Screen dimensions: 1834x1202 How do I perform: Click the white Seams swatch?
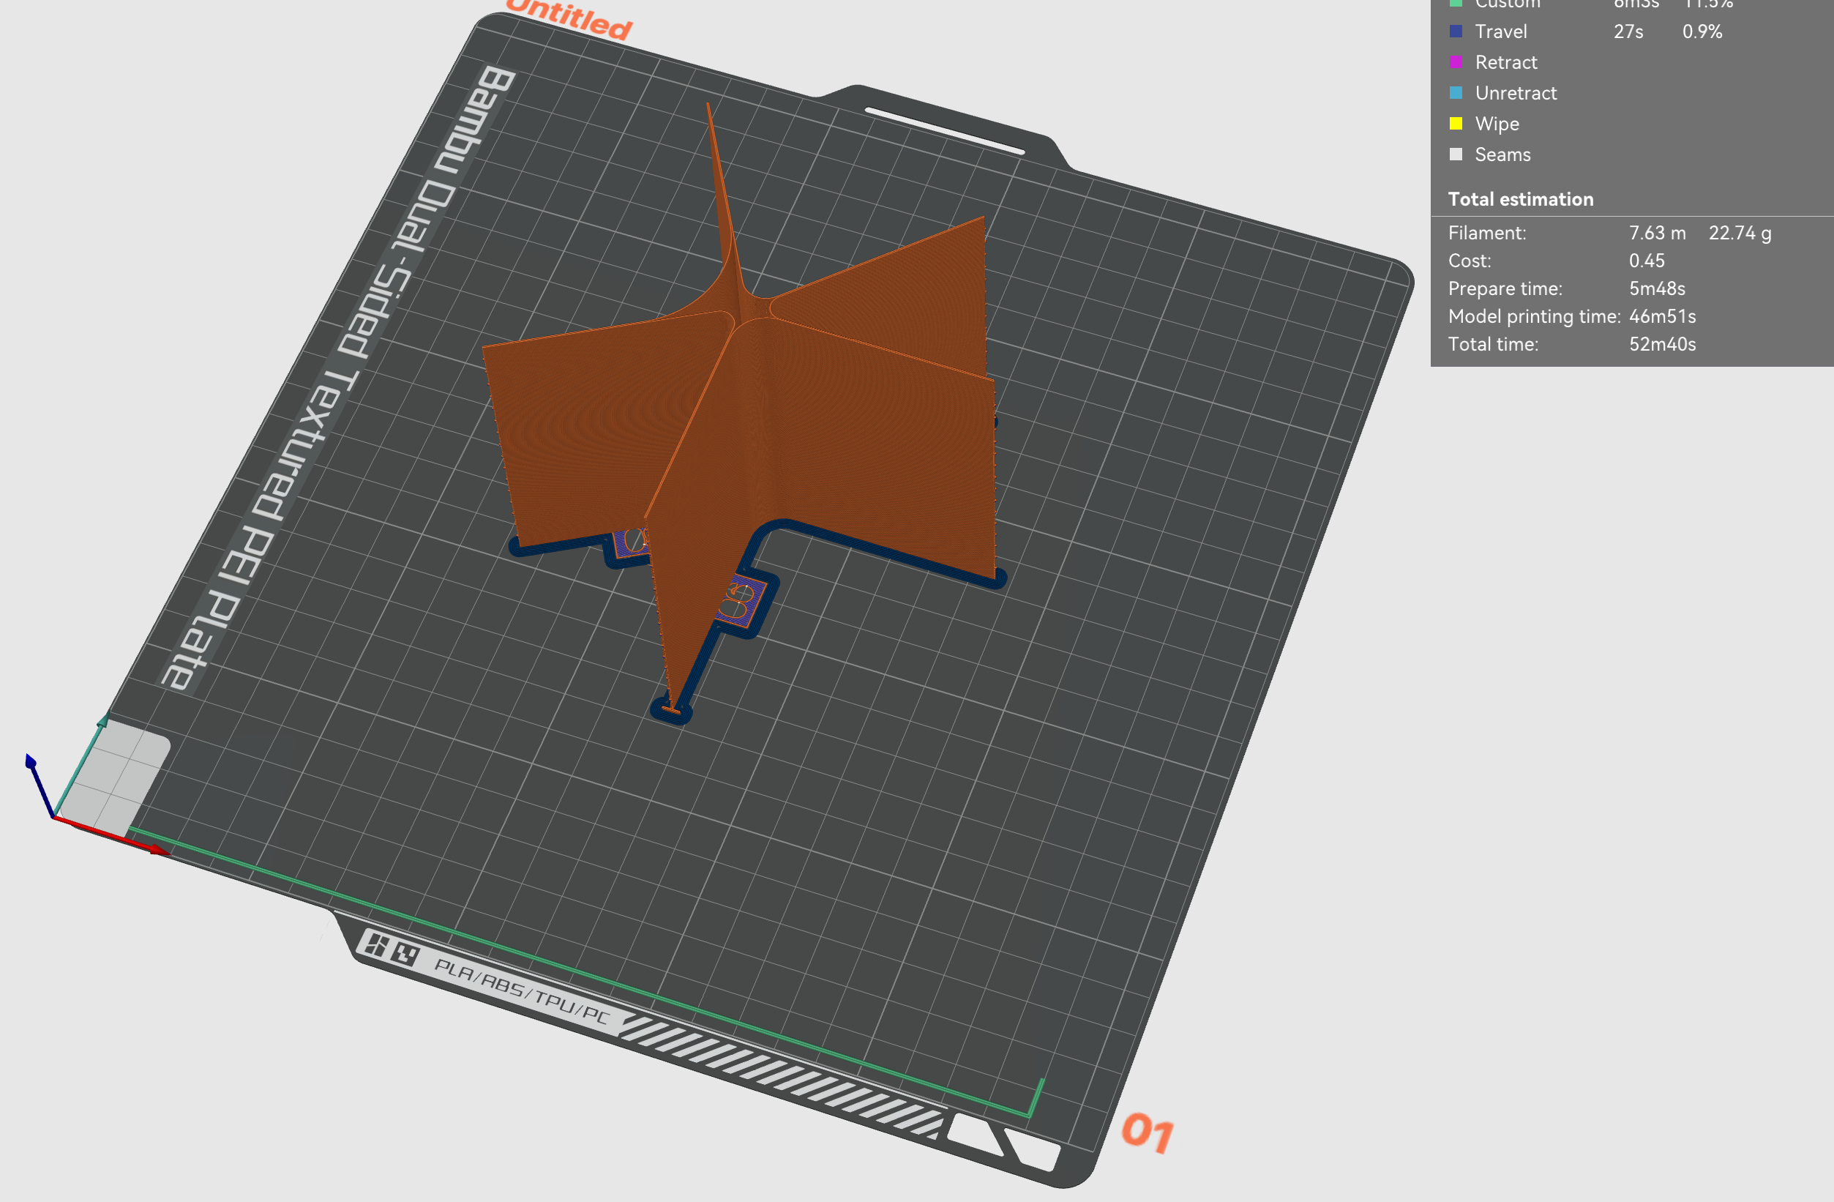1456,154
